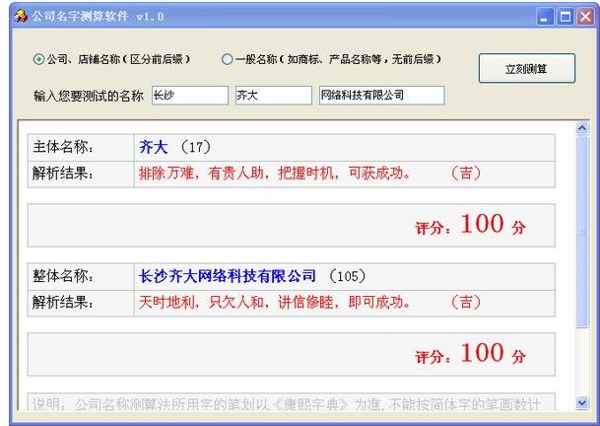Click the 说明 note about 康熙字典
This screenshot has width=600, height=426.
point(287,403)
